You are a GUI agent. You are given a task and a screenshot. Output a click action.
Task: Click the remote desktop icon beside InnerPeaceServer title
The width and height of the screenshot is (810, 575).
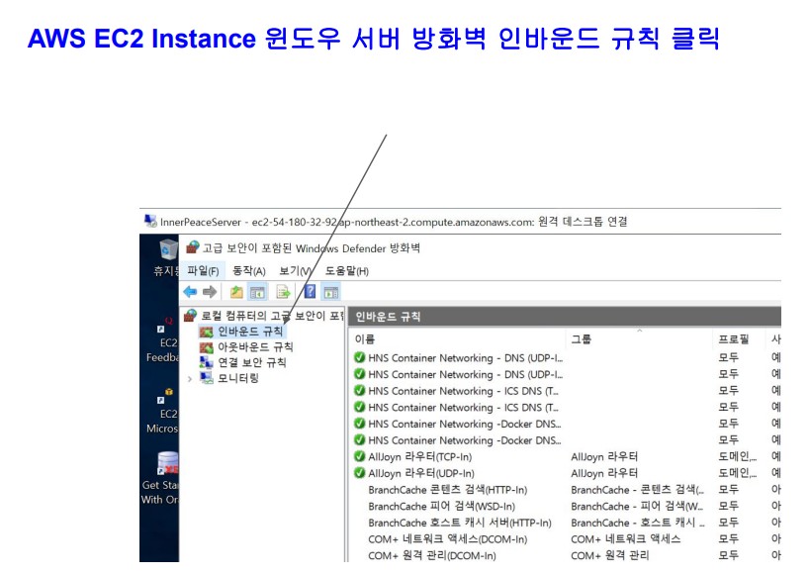tap(150, 221)
